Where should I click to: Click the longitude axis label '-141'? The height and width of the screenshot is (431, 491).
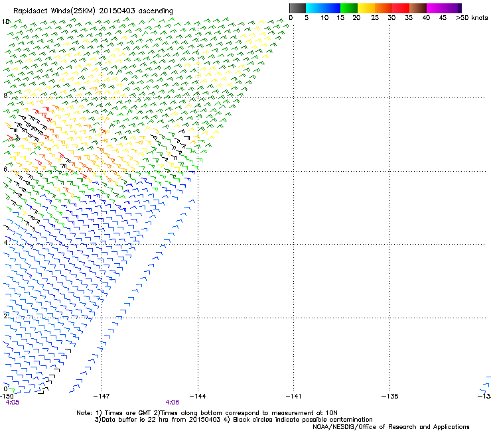coord(293,397)
